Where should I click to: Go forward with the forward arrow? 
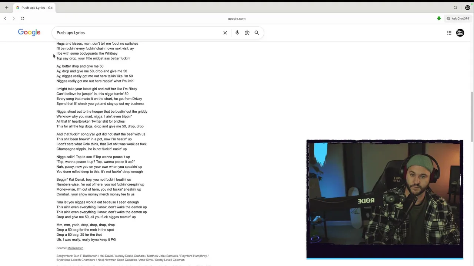[14, 18]
